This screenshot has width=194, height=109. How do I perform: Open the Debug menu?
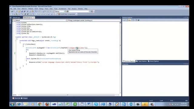coord(41,9)
